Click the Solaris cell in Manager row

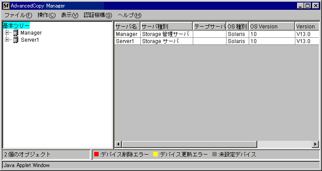[238, 34]
